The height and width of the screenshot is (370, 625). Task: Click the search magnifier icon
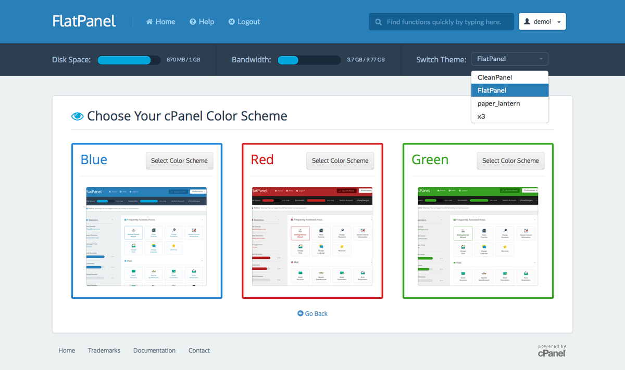click(x=378, y=22)
